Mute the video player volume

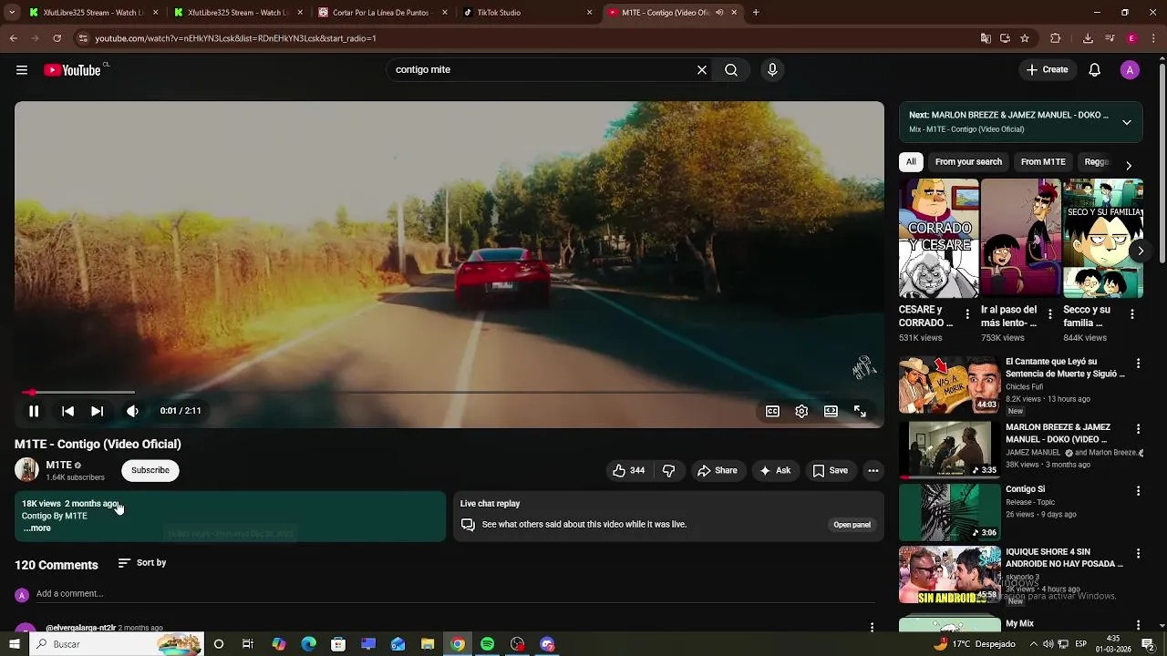click(x=132, y=412)
